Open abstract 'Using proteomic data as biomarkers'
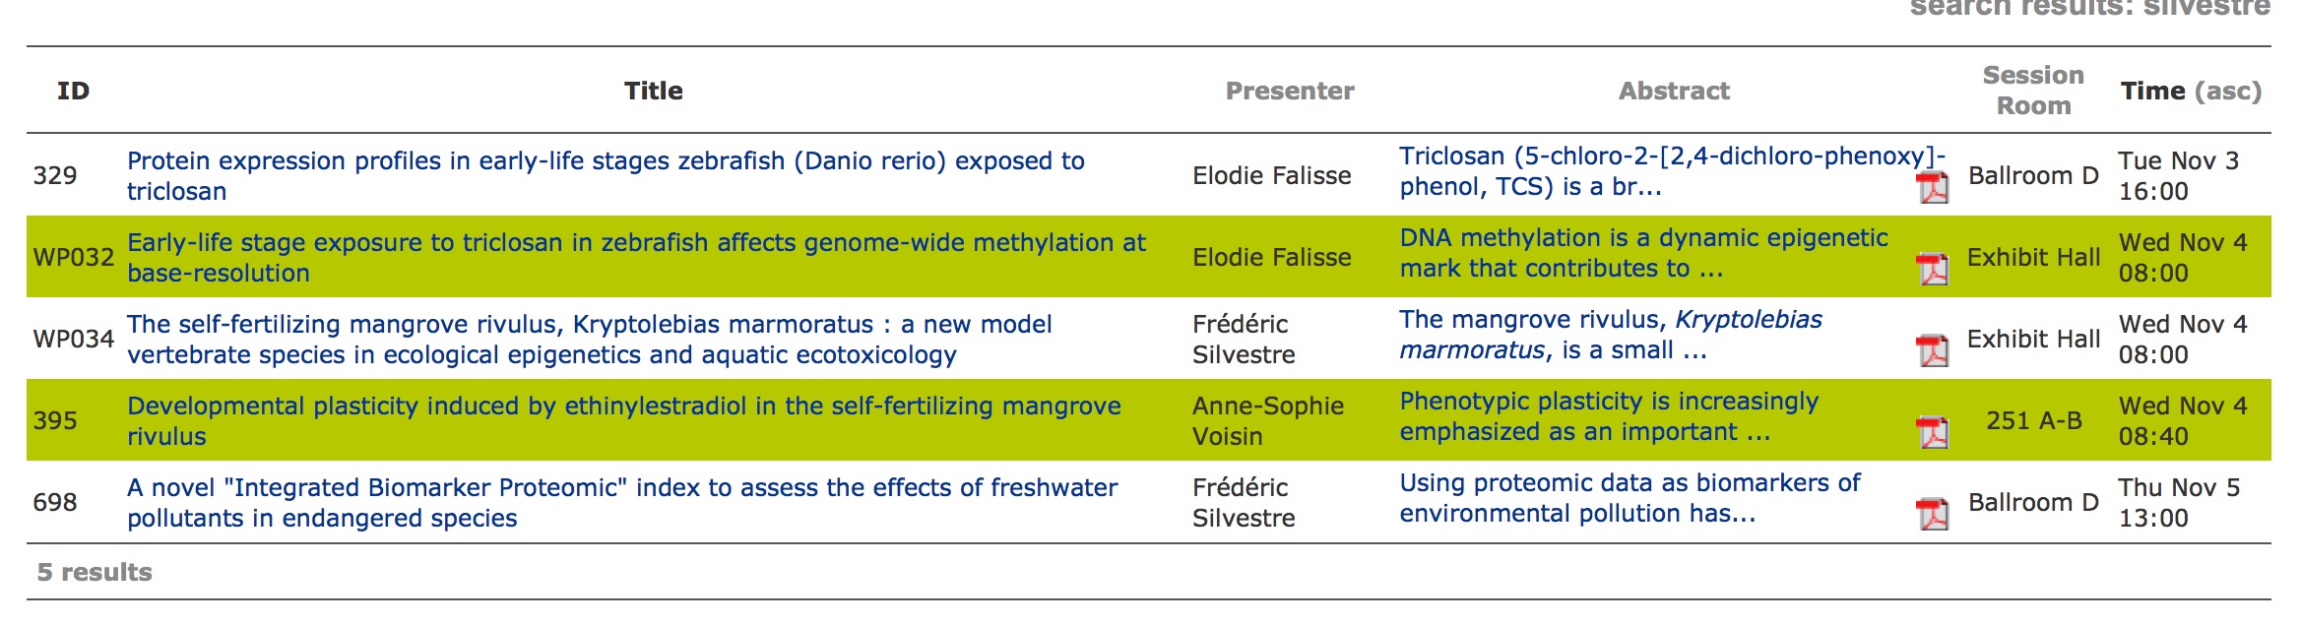Viewport: 2300px width, 626px height. tap(1630, 498)
